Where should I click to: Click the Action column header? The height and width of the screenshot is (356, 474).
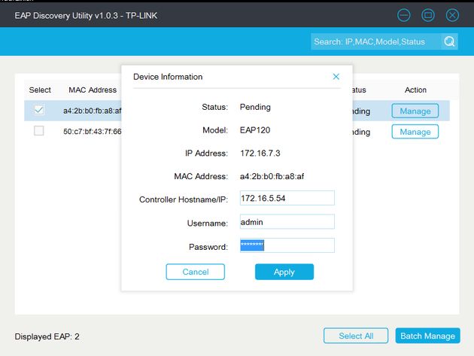point(415,90)
